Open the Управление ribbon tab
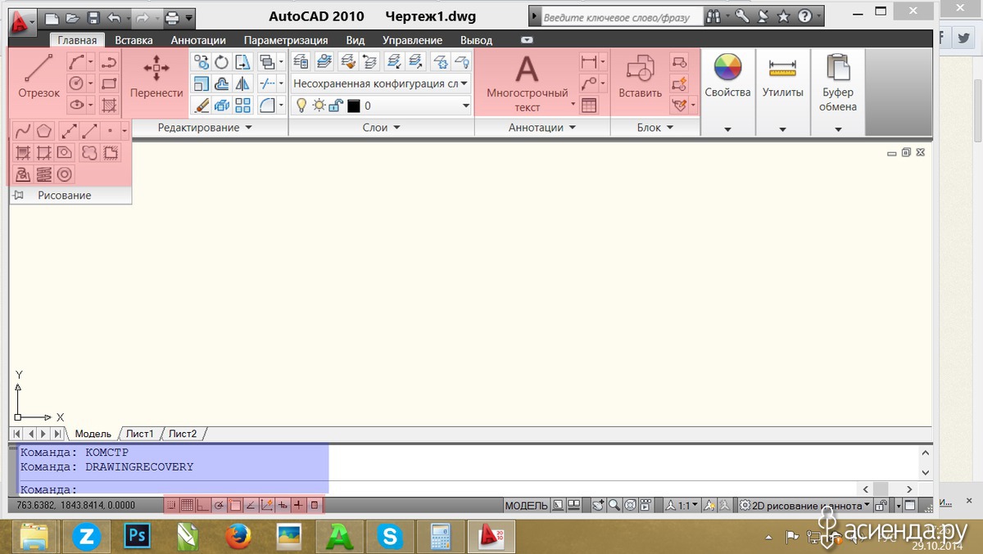The image size is (983, 554). [x=412, y=39]
